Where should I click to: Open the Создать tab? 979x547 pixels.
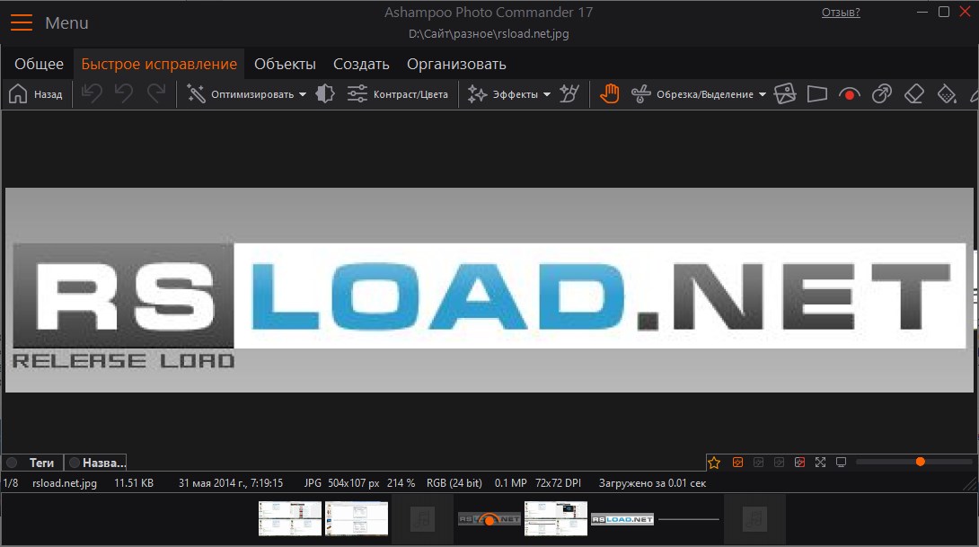(361, 65)
